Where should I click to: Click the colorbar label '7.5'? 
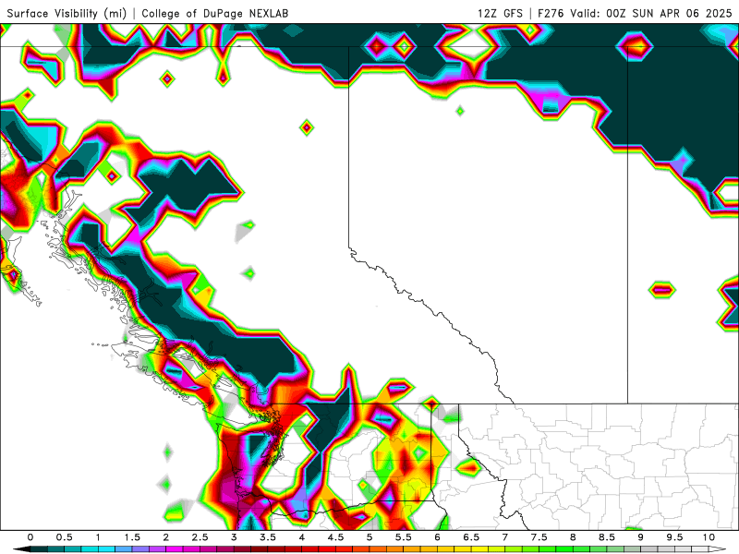point(539,537)
